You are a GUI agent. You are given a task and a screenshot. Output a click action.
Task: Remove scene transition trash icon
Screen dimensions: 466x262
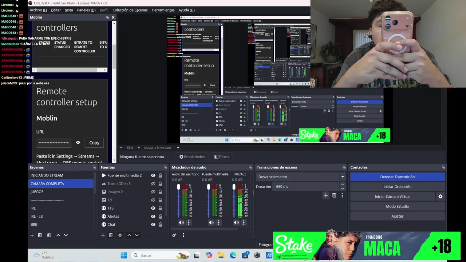coord(334,195)
